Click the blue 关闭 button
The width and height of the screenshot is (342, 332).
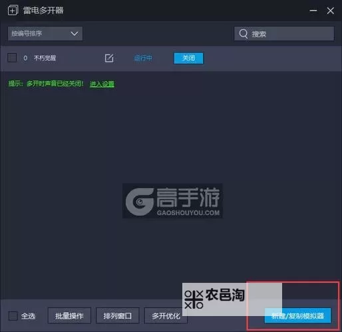tap(188, 58)
